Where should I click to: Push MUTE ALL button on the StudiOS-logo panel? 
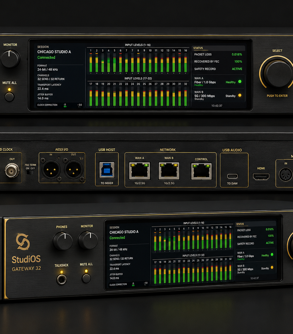point(86,279)
